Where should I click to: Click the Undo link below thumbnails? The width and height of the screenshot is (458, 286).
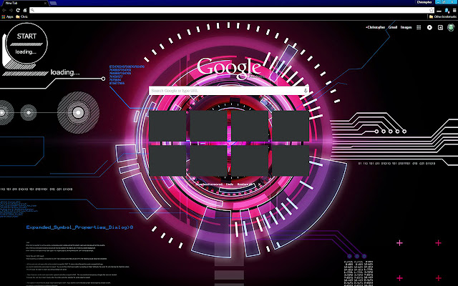pos(230,184)
